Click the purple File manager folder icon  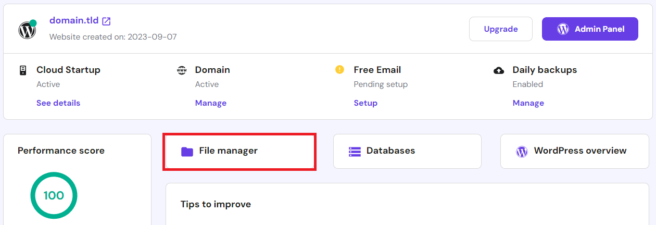[187, 152]
